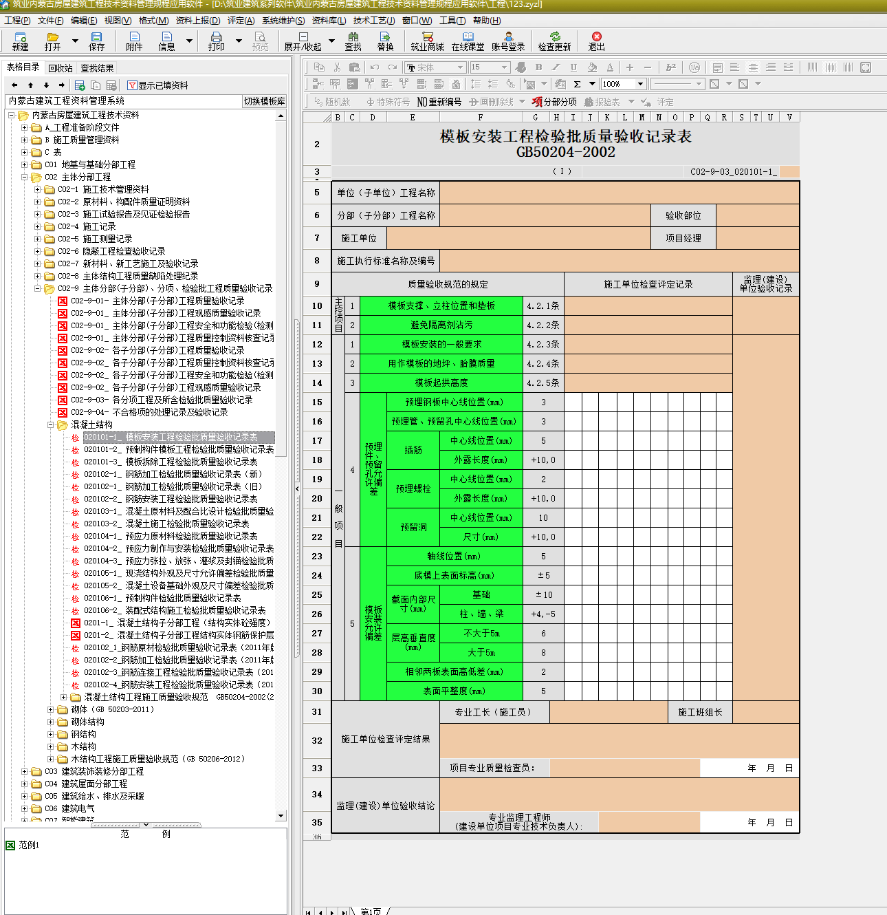887x915 pixels.
Task: Click the full-screen icon at format toolbar end
Action: (866, 67)
